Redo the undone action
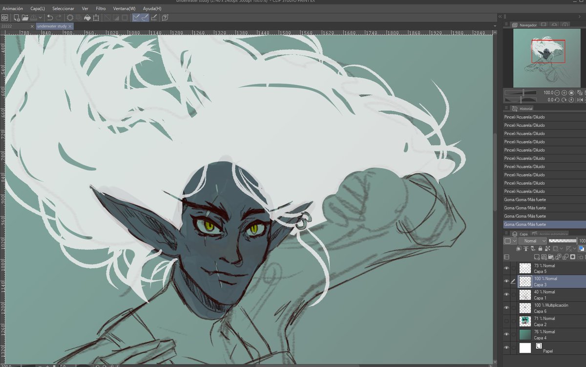 [59, 18]
